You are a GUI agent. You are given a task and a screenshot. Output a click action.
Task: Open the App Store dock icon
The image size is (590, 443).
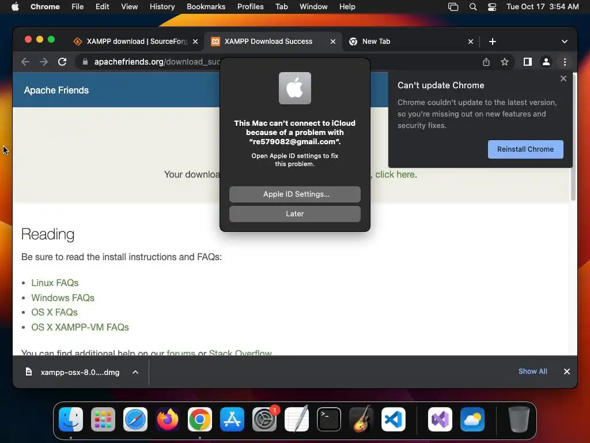tap(232, 419)
